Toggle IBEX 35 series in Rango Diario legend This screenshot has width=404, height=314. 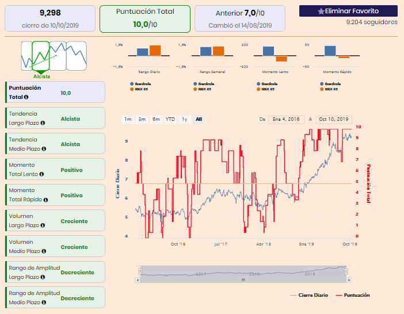pyautogui.click(x=139, y=89)
